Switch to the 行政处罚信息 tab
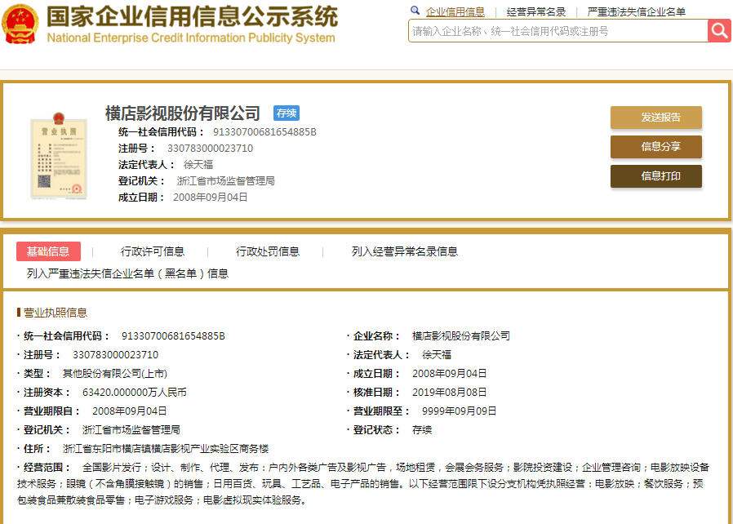Viewport: 733px width, 524px height. (269, 251)
